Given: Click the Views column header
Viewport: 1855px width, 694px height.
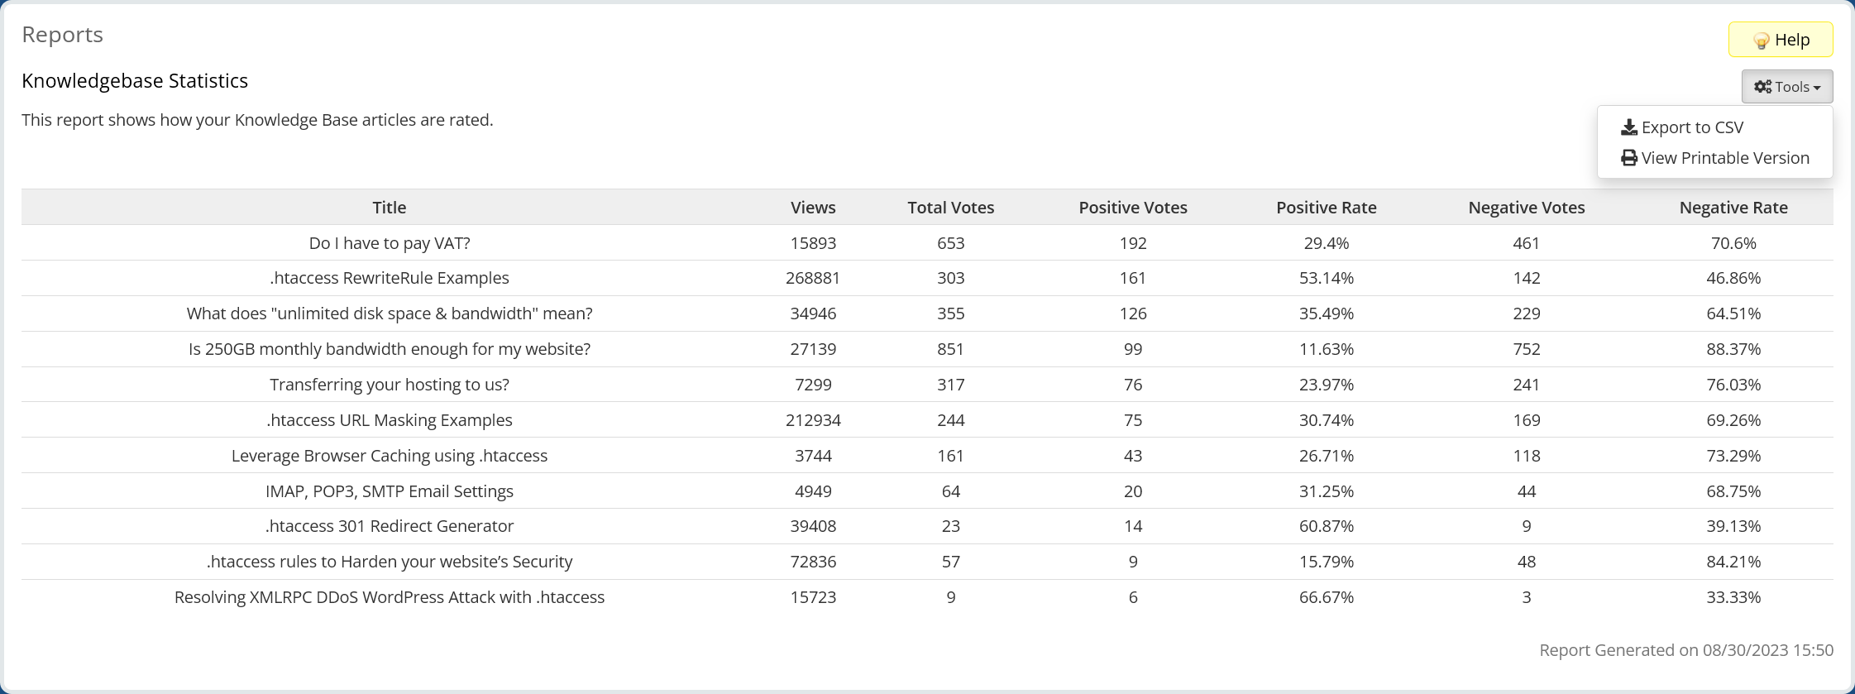Looking at the screenshot, I should click(813, 208).
